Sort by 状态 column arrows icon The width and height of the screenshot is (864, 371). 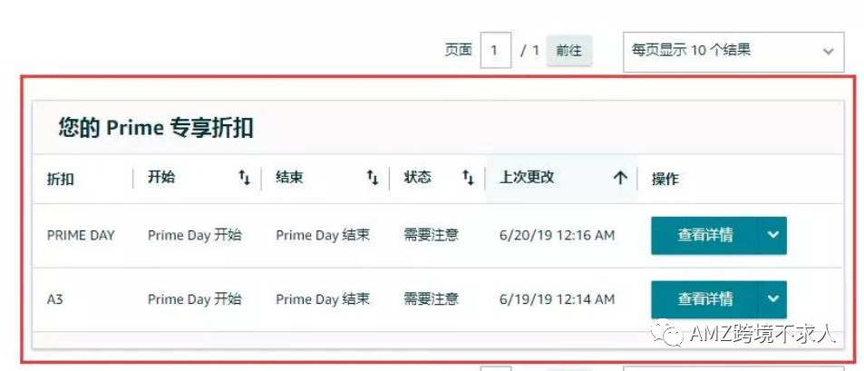pyautogui.click(x=468, y=178)
